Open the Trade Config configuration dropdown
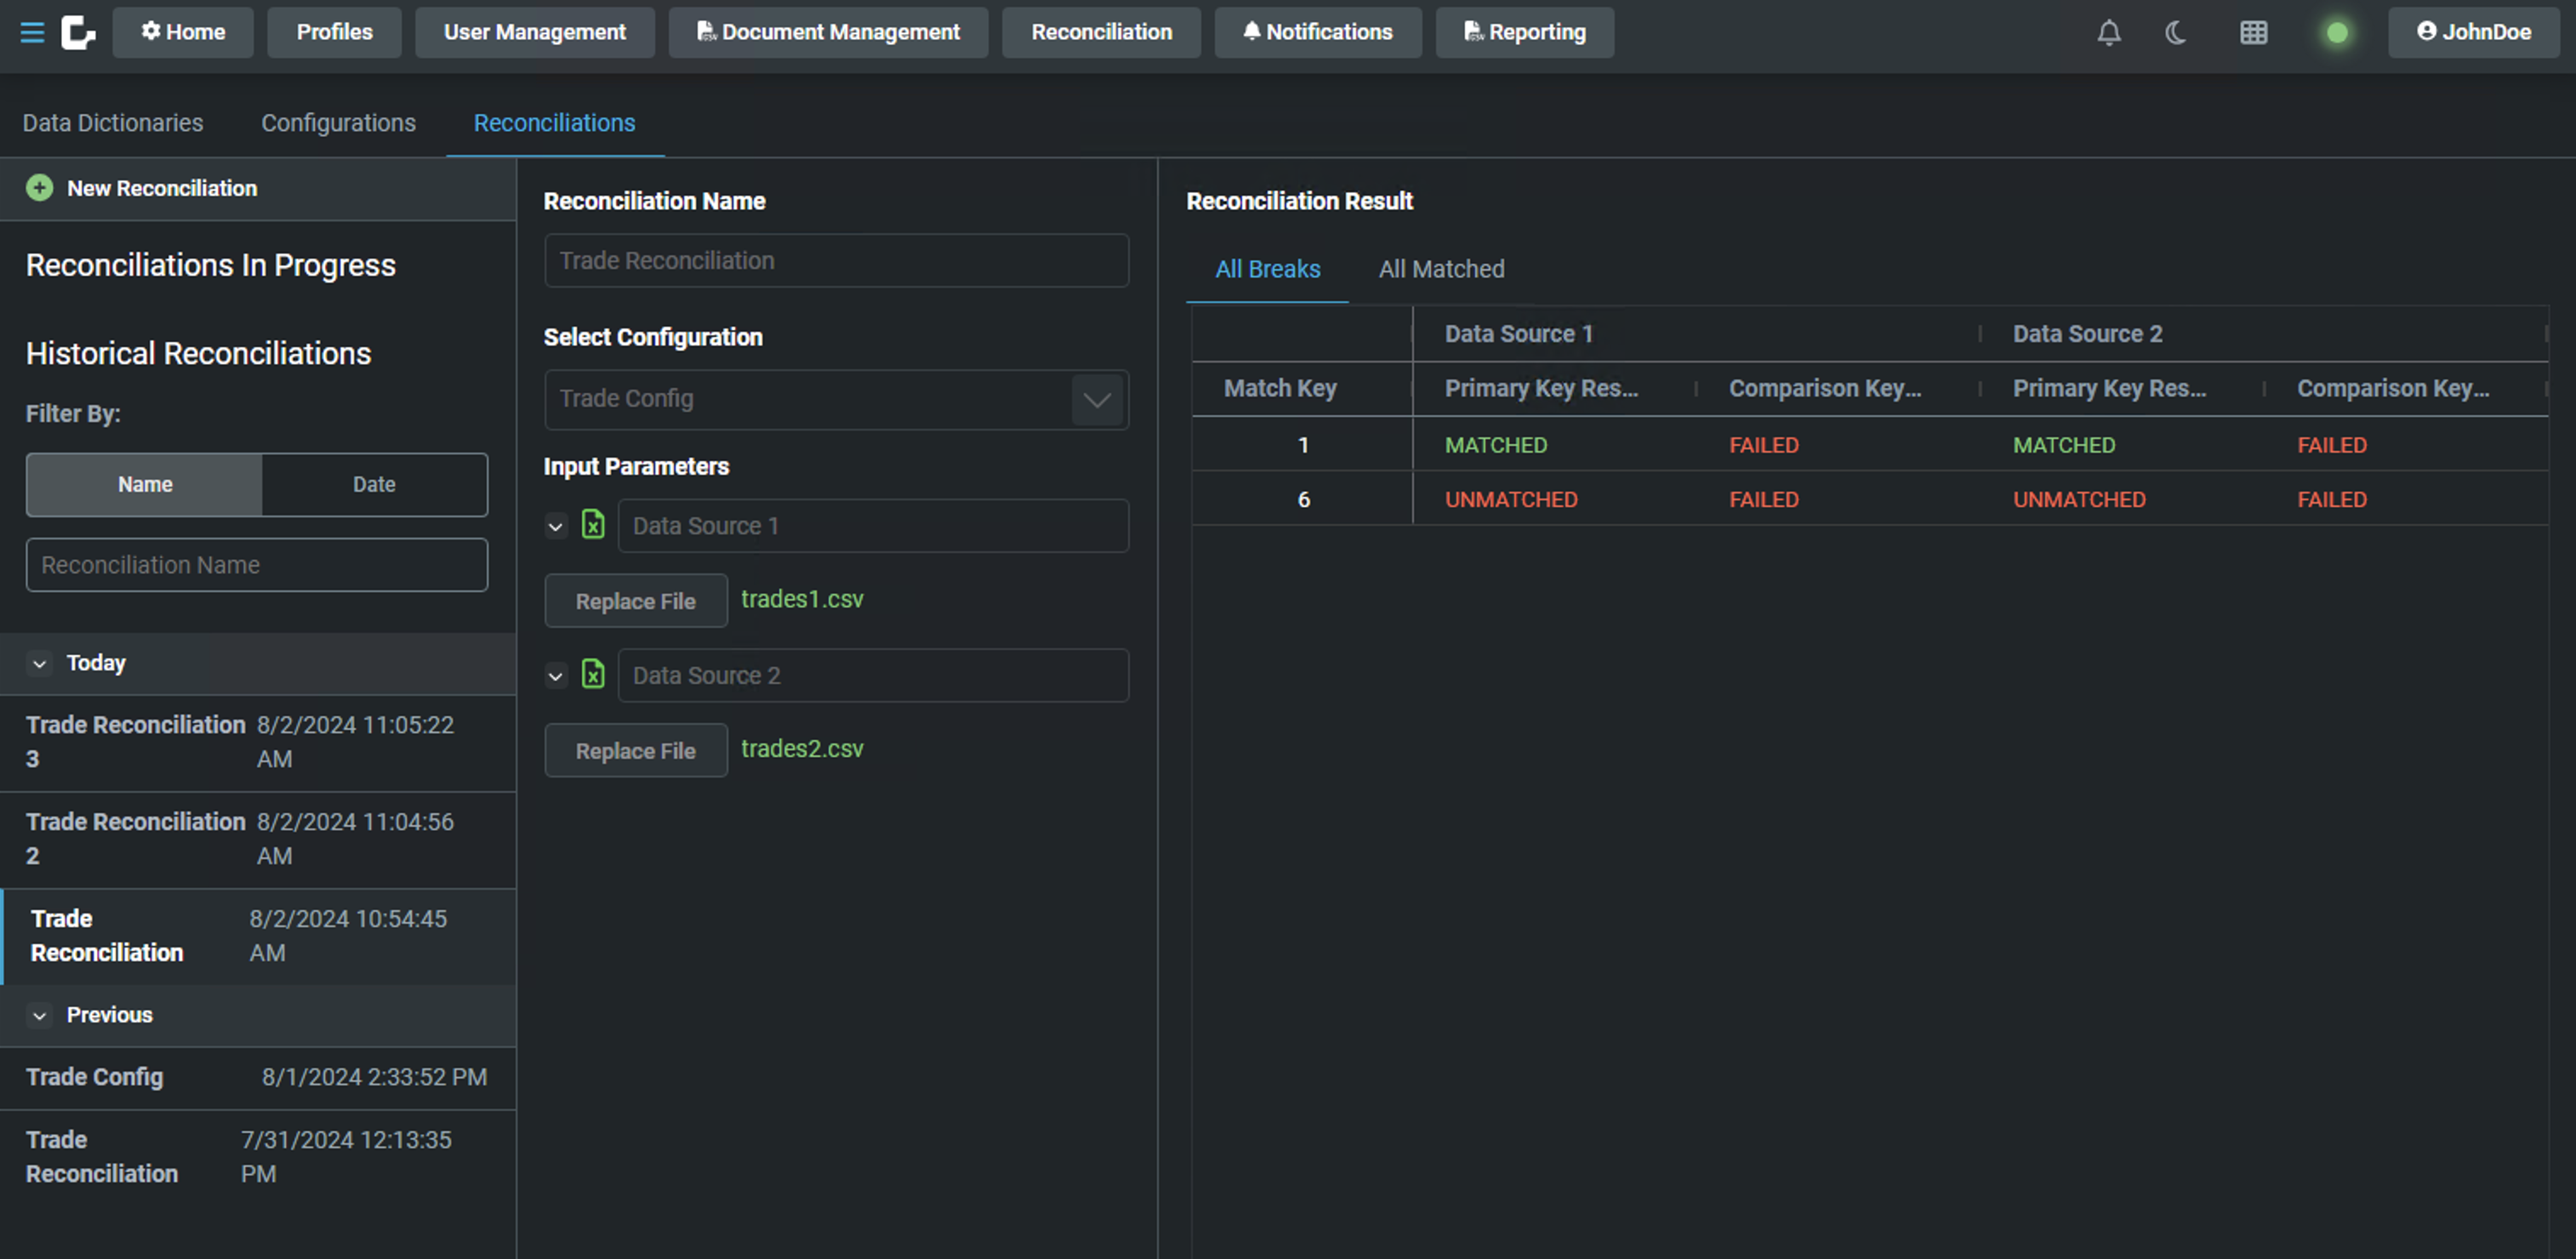2576x1259 pixels. click(x=1096, y=400)
